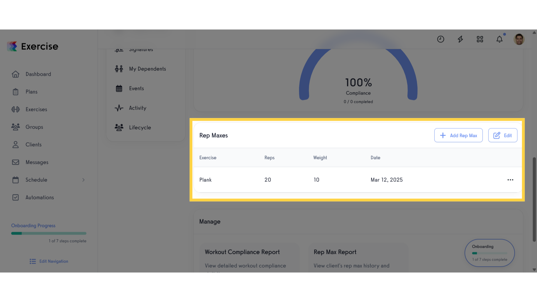Click the sidebar onboarding progress bar
The height and width of the screenshot is (302, 537).
(49, 233)
